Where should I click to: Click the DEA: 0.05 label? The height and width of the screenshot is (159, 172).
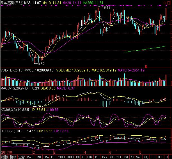pos(48,88)
